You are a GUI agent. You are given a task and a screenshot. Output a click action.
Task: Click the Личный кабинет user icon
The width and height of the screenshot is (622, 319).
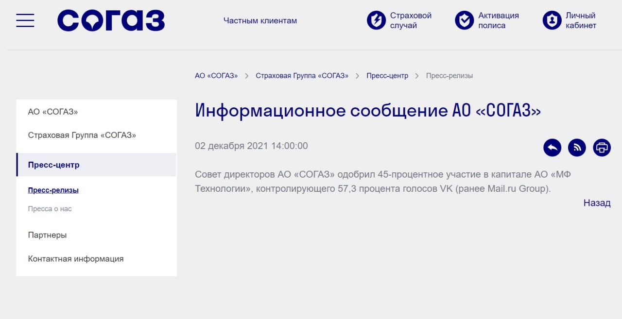[552, 20]
